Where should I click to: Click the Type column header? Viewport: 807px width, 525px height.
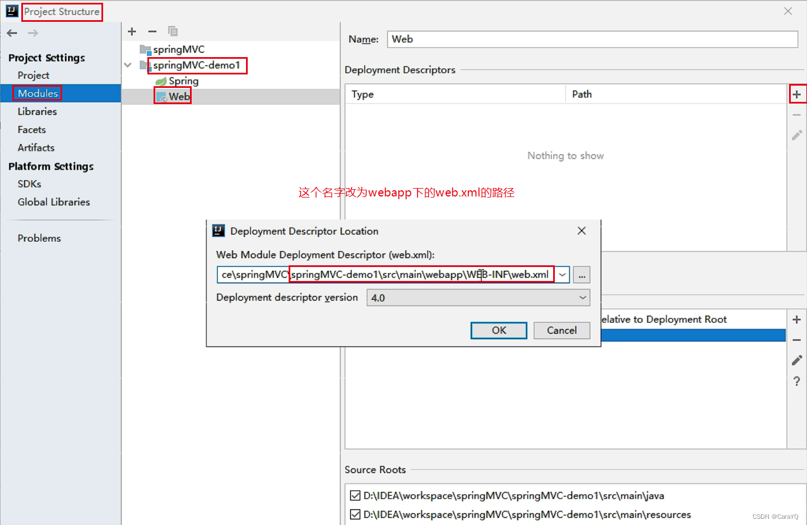tap(455, 95)
